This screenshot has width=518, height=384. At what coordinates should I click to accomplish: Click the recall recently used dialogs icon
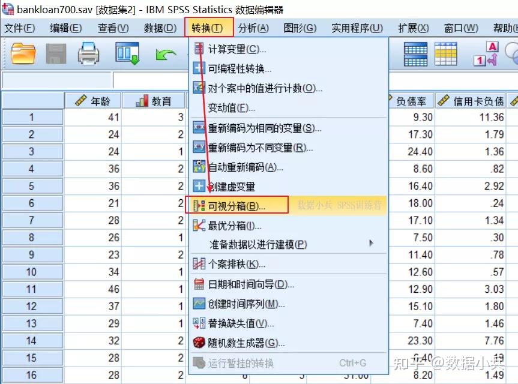pos(126,54)
